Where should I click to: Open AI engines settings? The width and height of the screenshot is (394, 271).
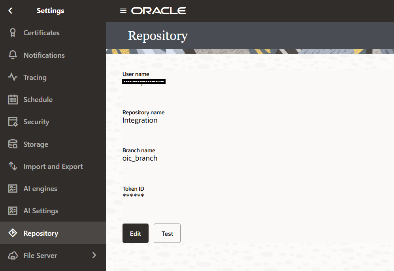pos(53,188)
